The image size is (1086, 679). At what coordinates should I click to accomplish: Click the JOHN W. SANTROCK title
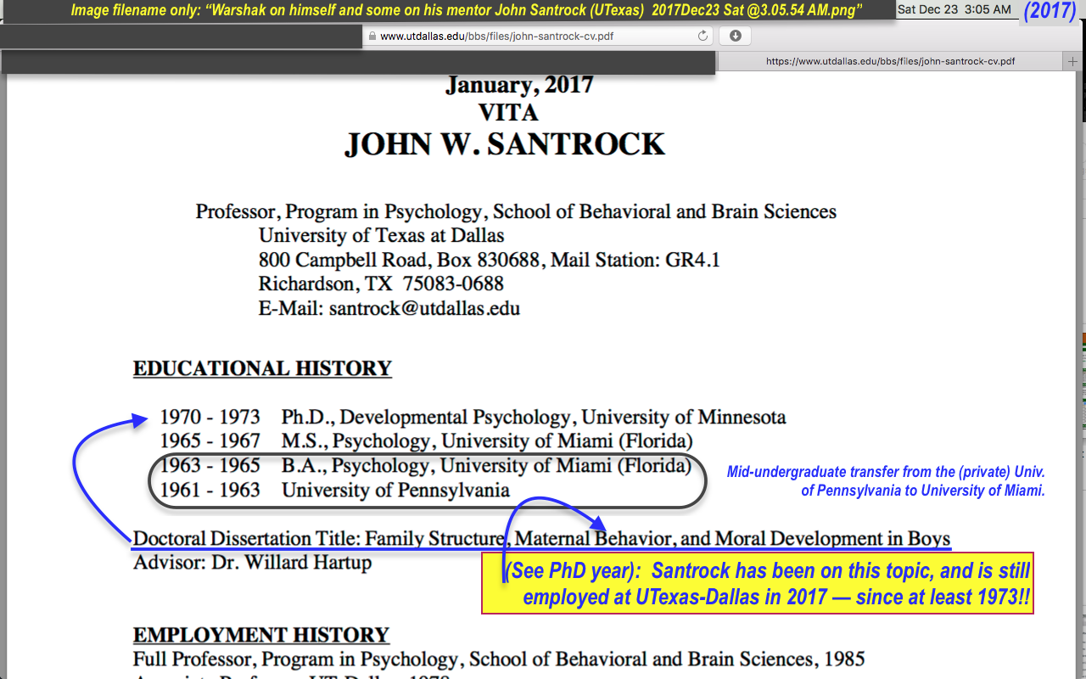pos(504,144)
